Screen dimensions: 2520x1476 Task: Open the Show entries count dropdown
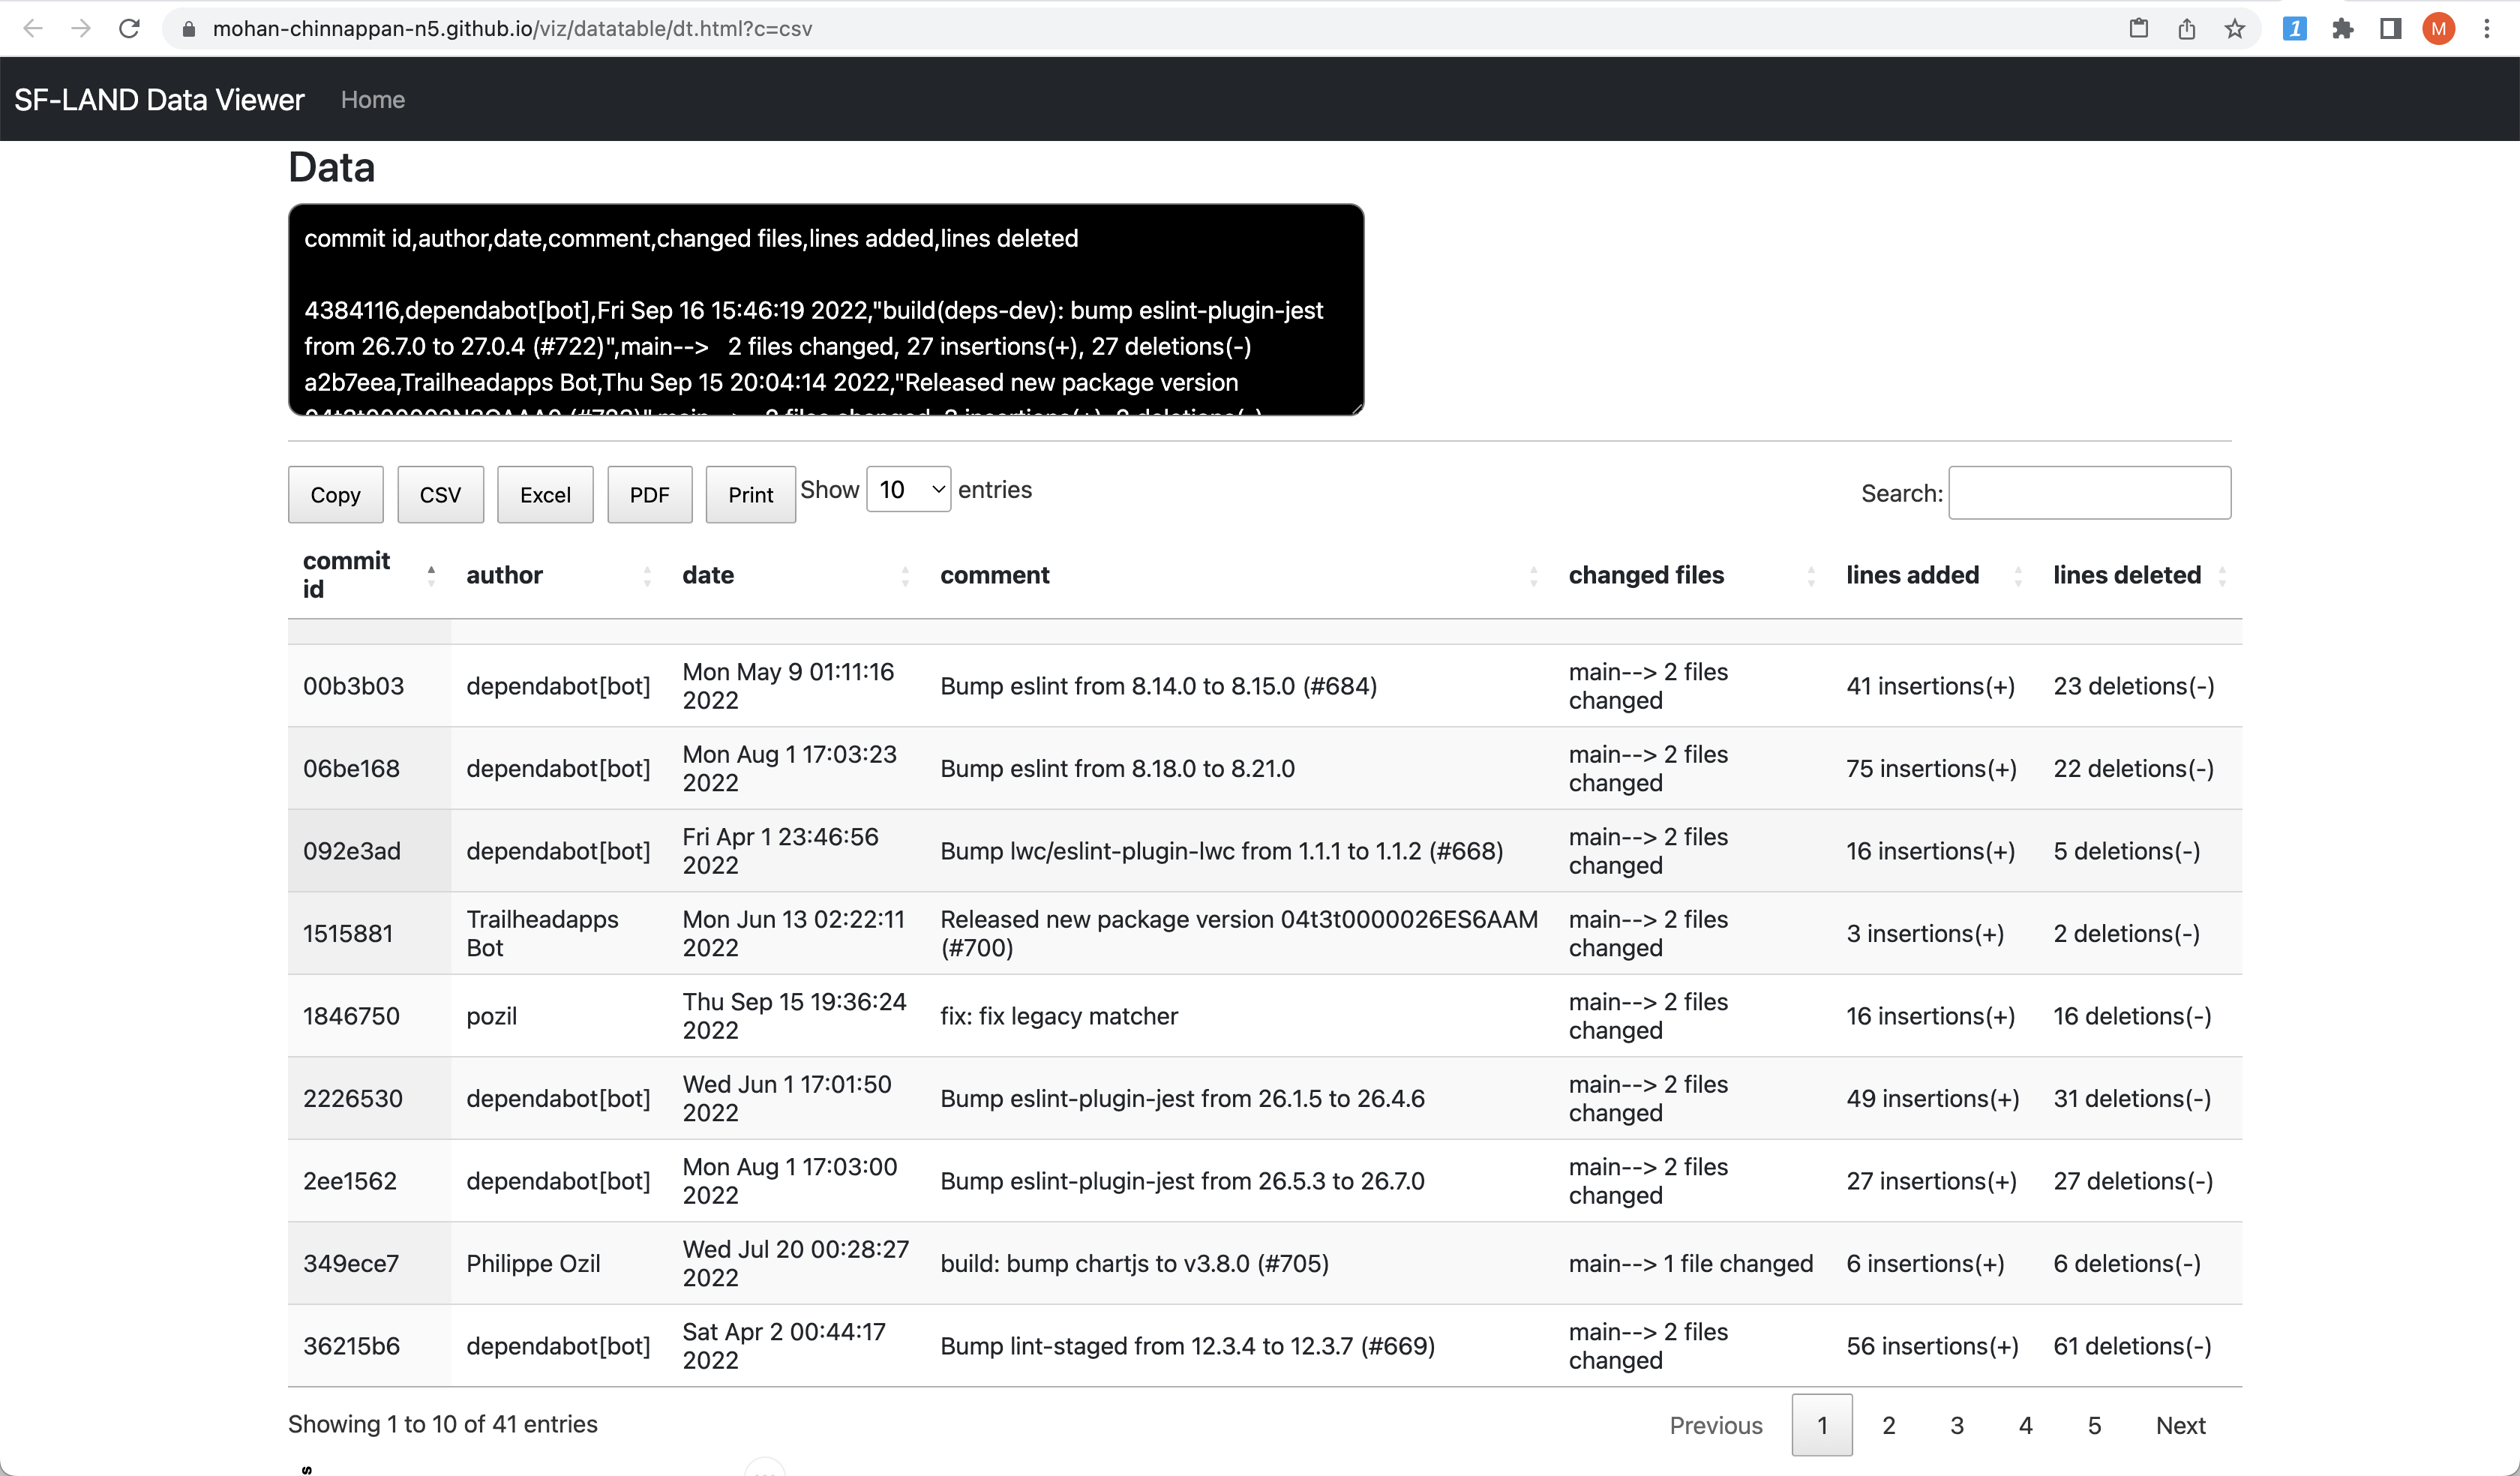tap(908, 489)
